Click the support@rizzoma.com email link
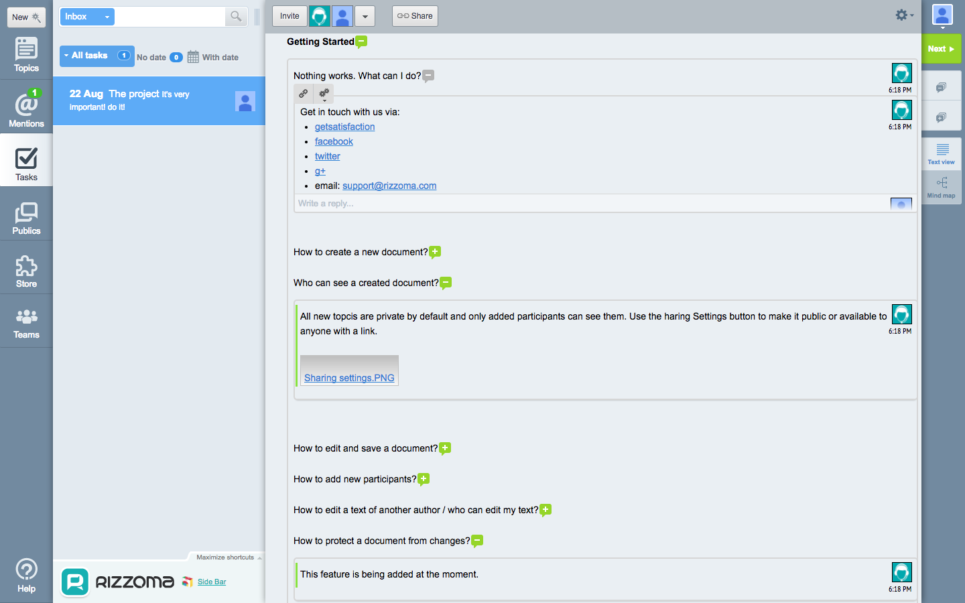Viewport: 965px width, 603px height. [x=389, y=186]
